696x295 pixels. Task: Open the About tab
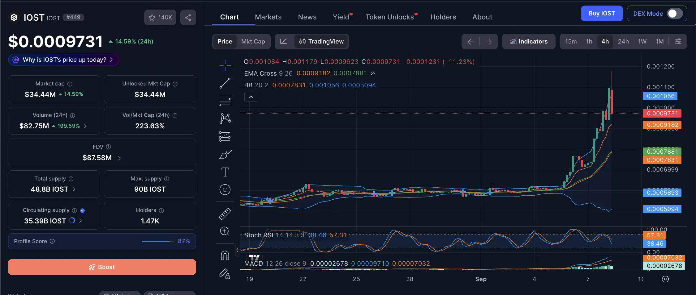coord(482,17)
